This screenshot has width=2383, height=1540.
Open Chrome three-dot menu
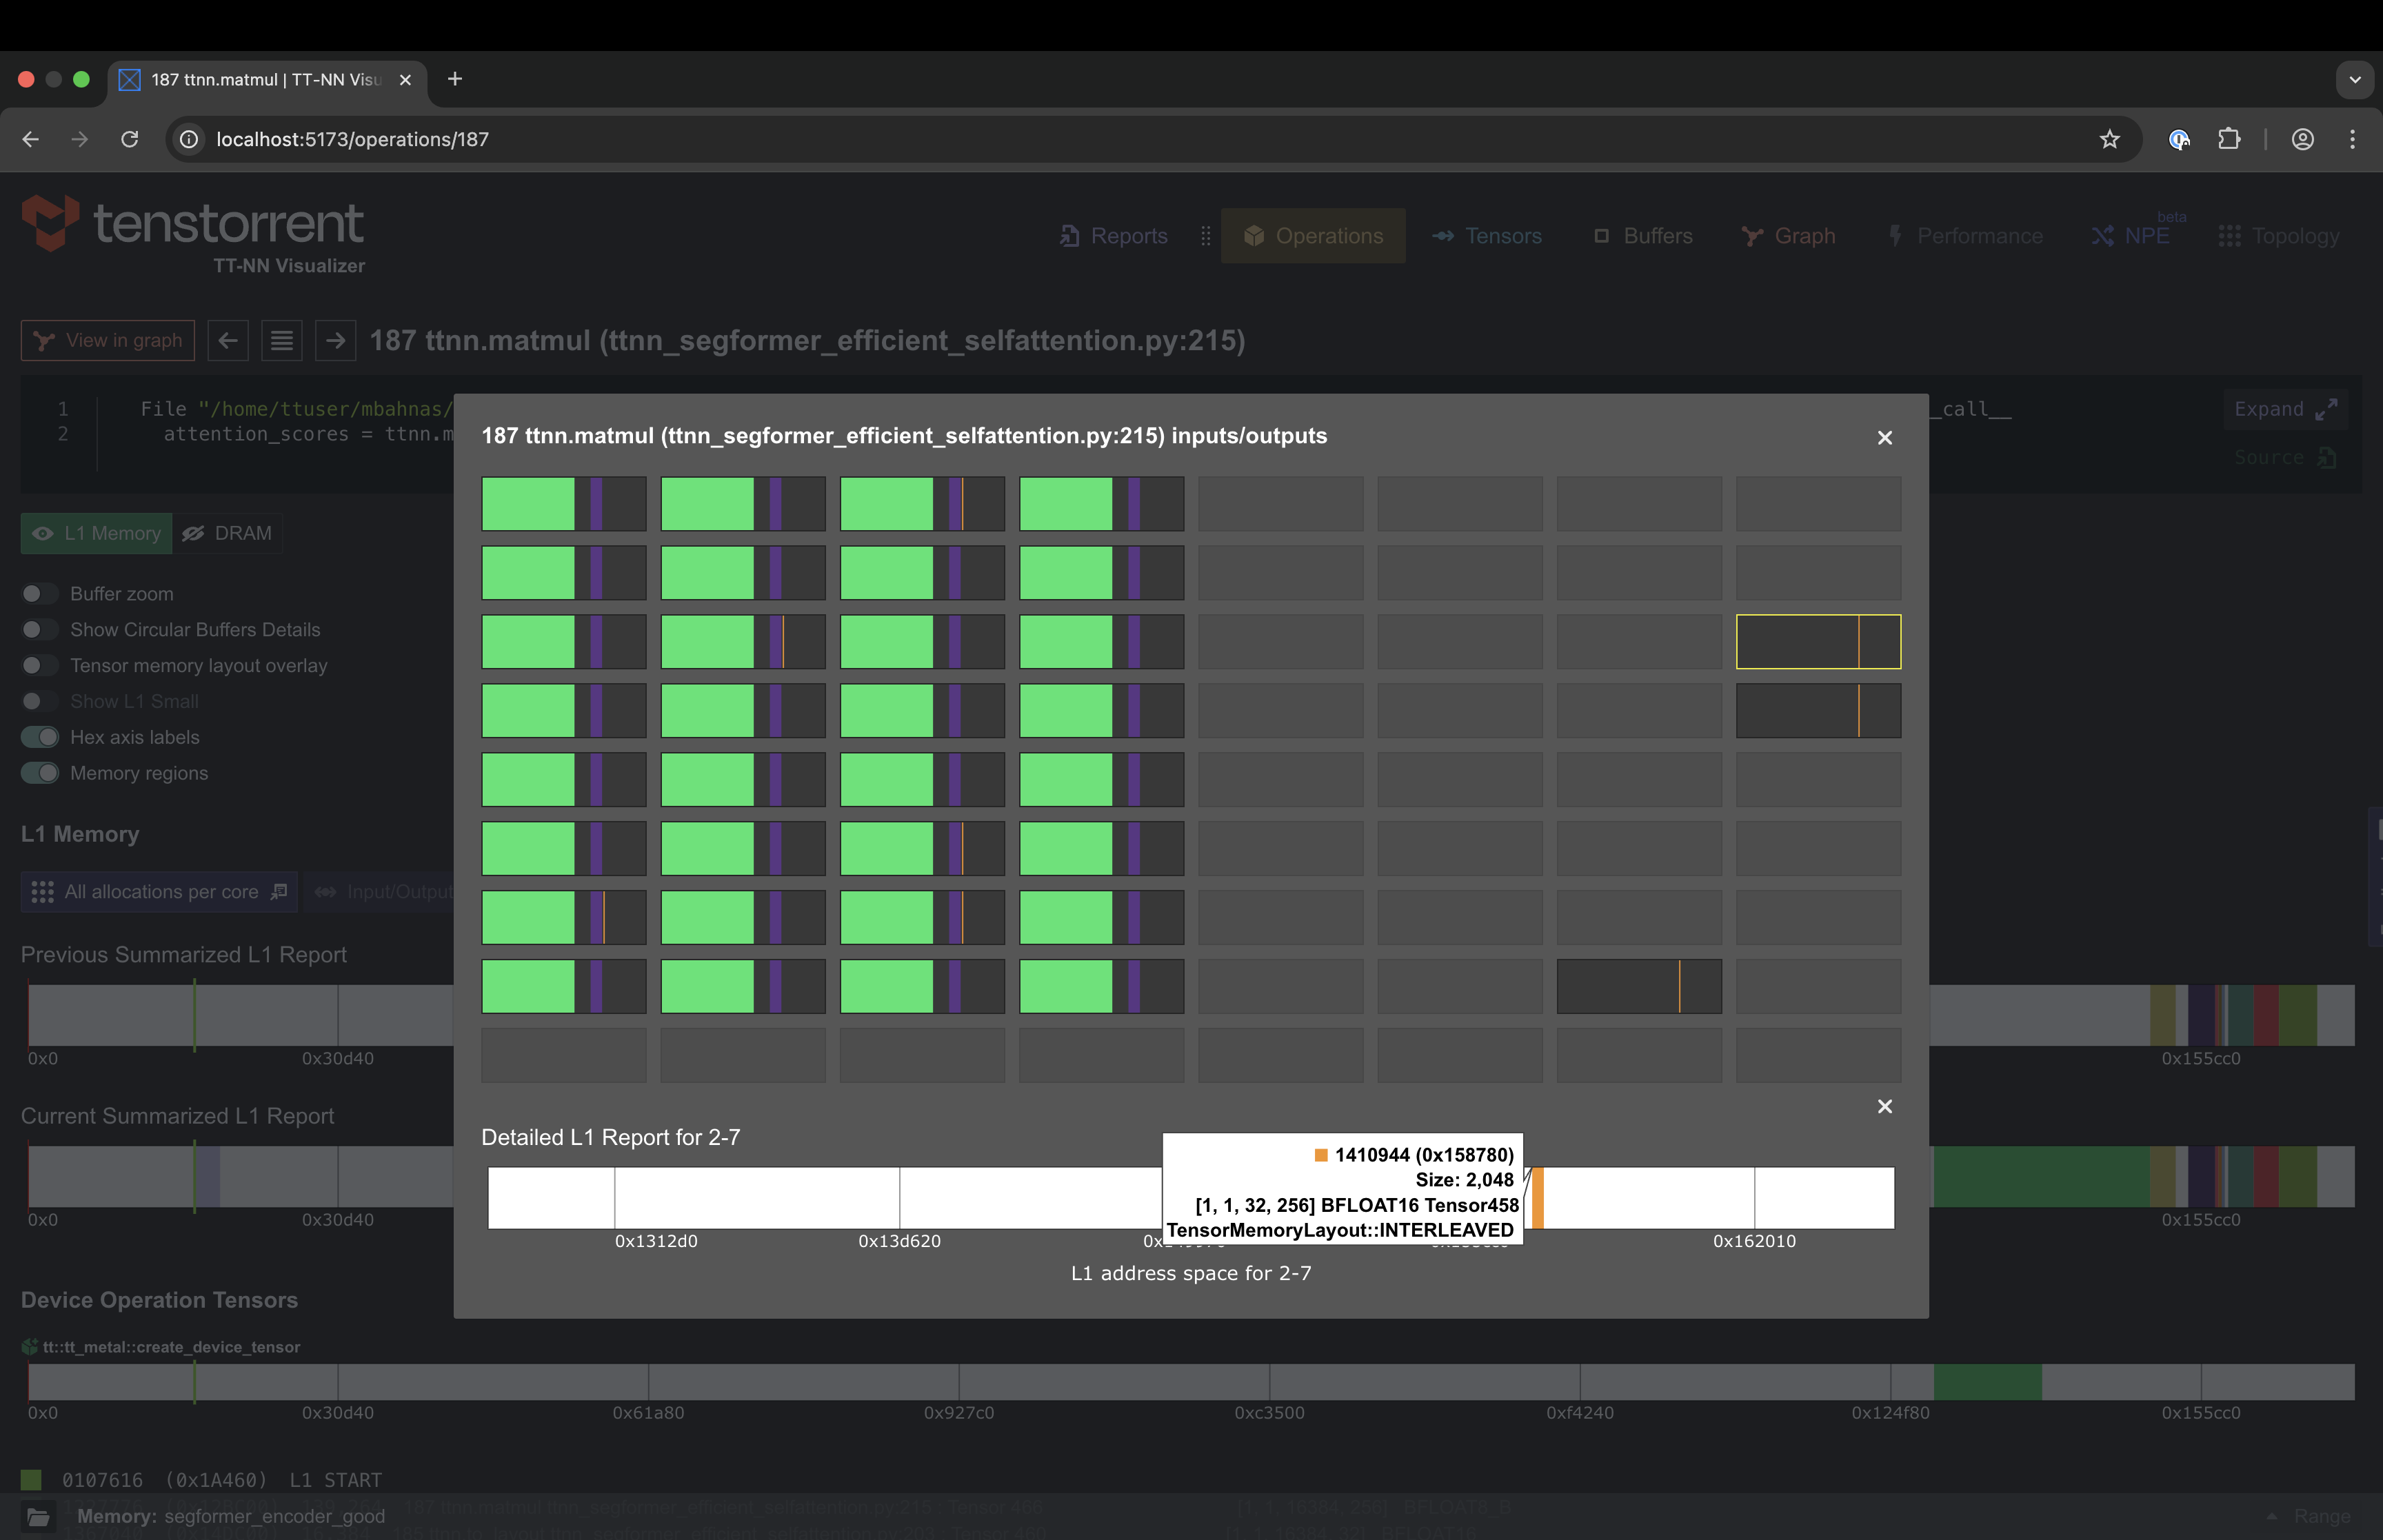tap(2352, 140)
